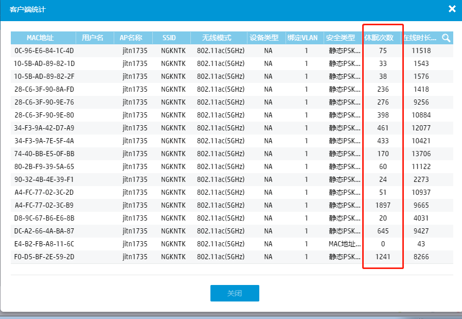462x319 pixels.
Task: Select MAC address 34-F3-9A-7E-5F-4A
Action: click(44, 141)
